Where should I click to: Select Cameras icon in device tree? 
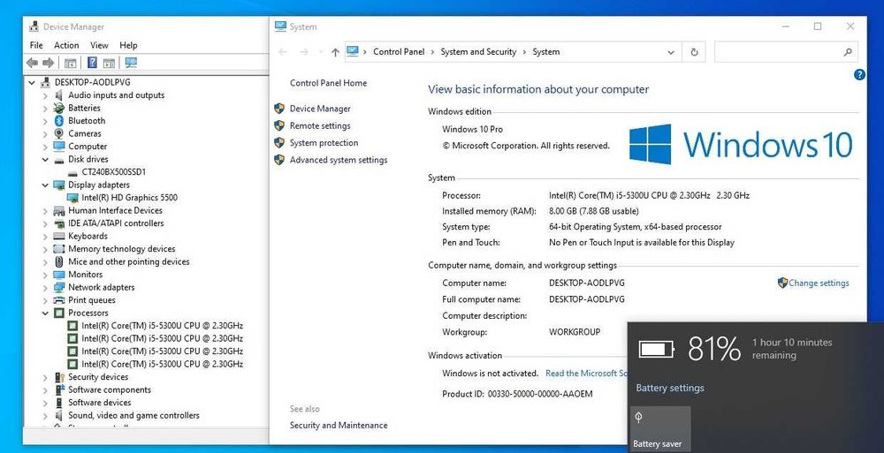coord(59,133)
